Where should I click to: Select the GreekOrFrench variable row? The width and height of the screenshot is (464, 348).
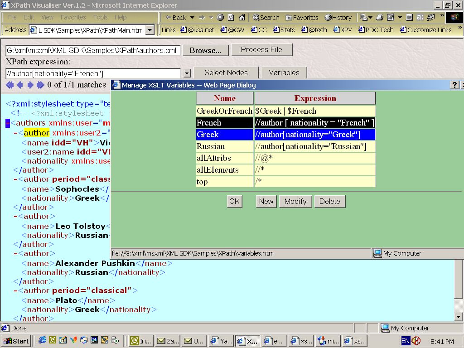[x=286, y=111]
